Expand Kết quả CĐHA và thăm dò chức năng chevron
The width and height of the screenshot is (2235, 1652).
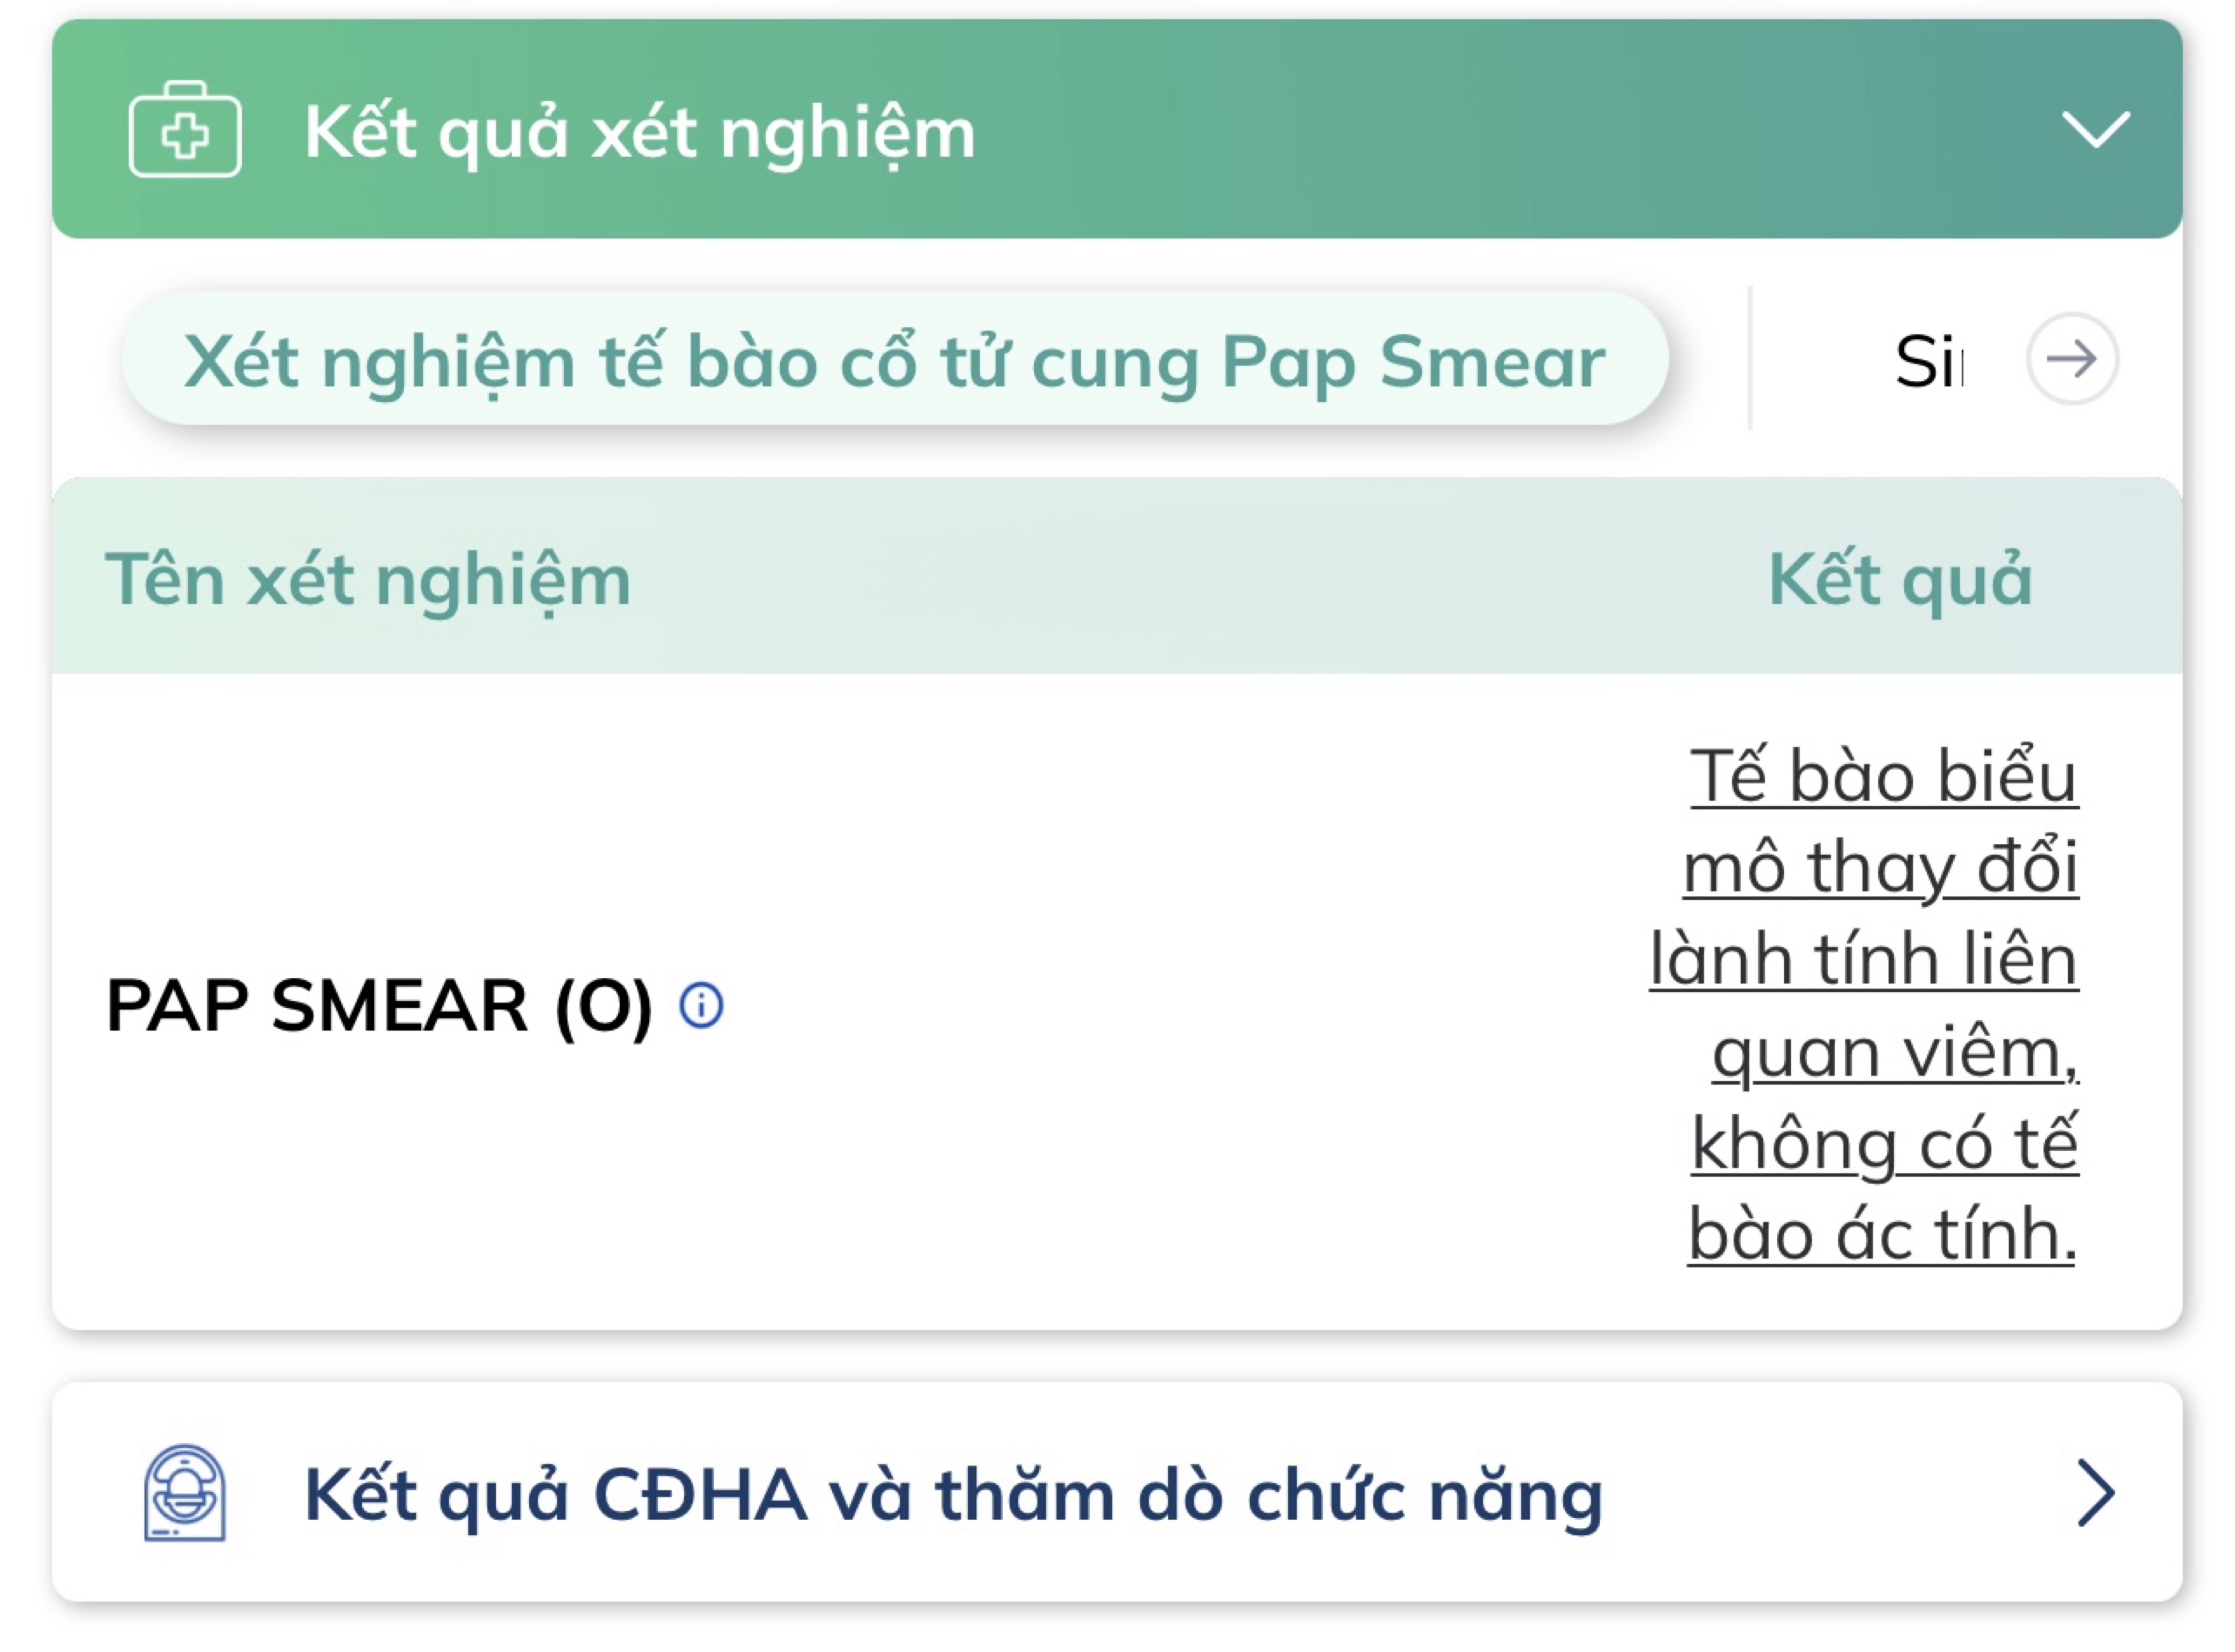[x=2095, y=1493]
